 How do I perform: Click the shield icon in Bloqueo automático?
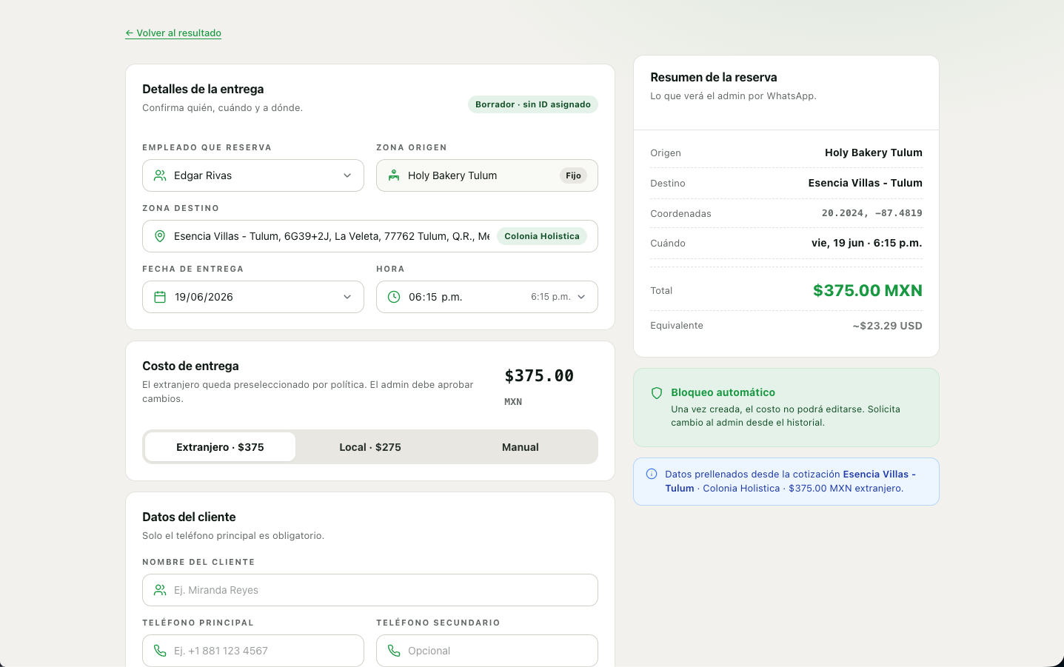pos(657,393)
